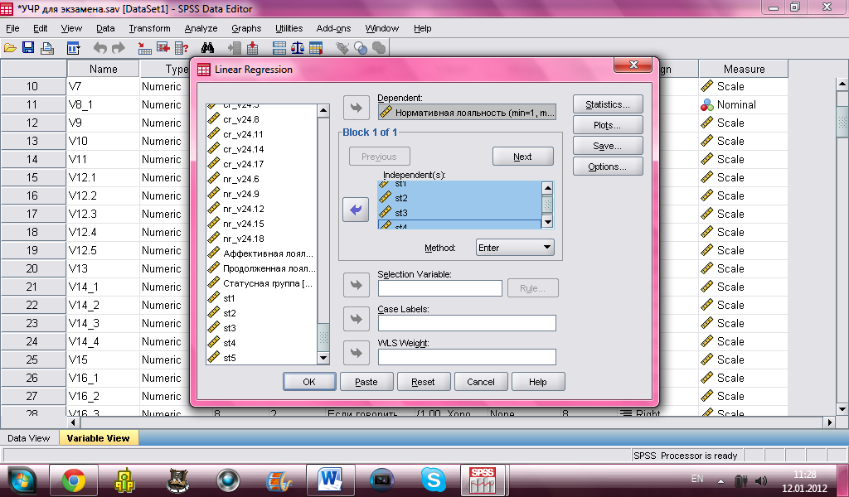849x497 pixels.
Task: Select 'Аффективная лоял...' variable
Action: [x=261, y=253]
